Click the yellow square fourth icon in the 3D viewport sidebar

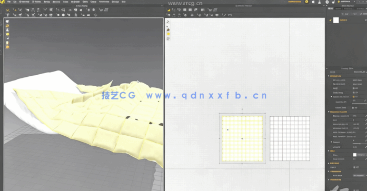[7, 34]
